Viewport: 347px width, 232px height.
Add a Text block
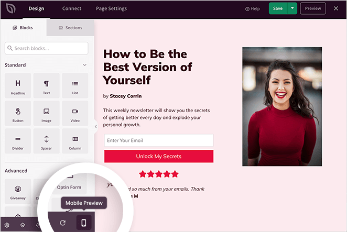(x=46, y=85)
